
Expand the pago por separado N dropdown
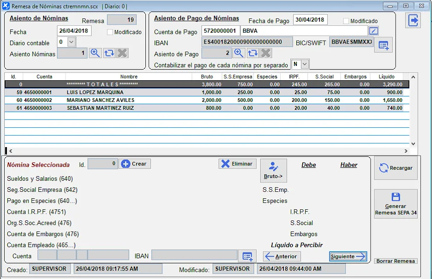click(304, 64)
